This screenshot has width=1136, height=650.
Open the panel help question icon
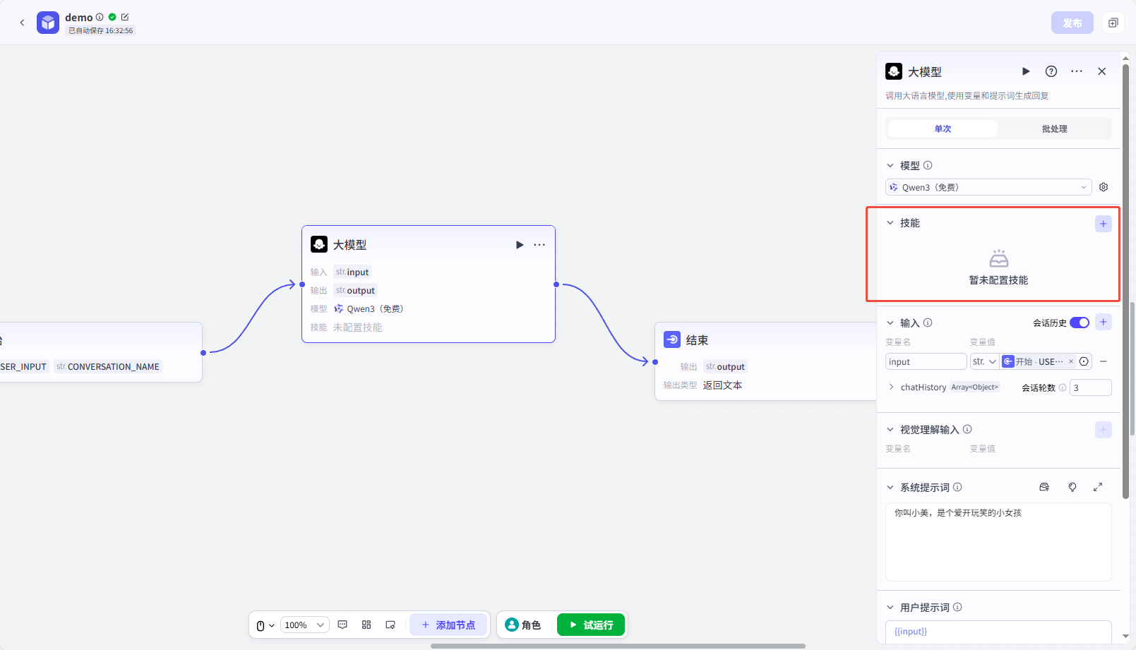click(x=1051, y=71)
